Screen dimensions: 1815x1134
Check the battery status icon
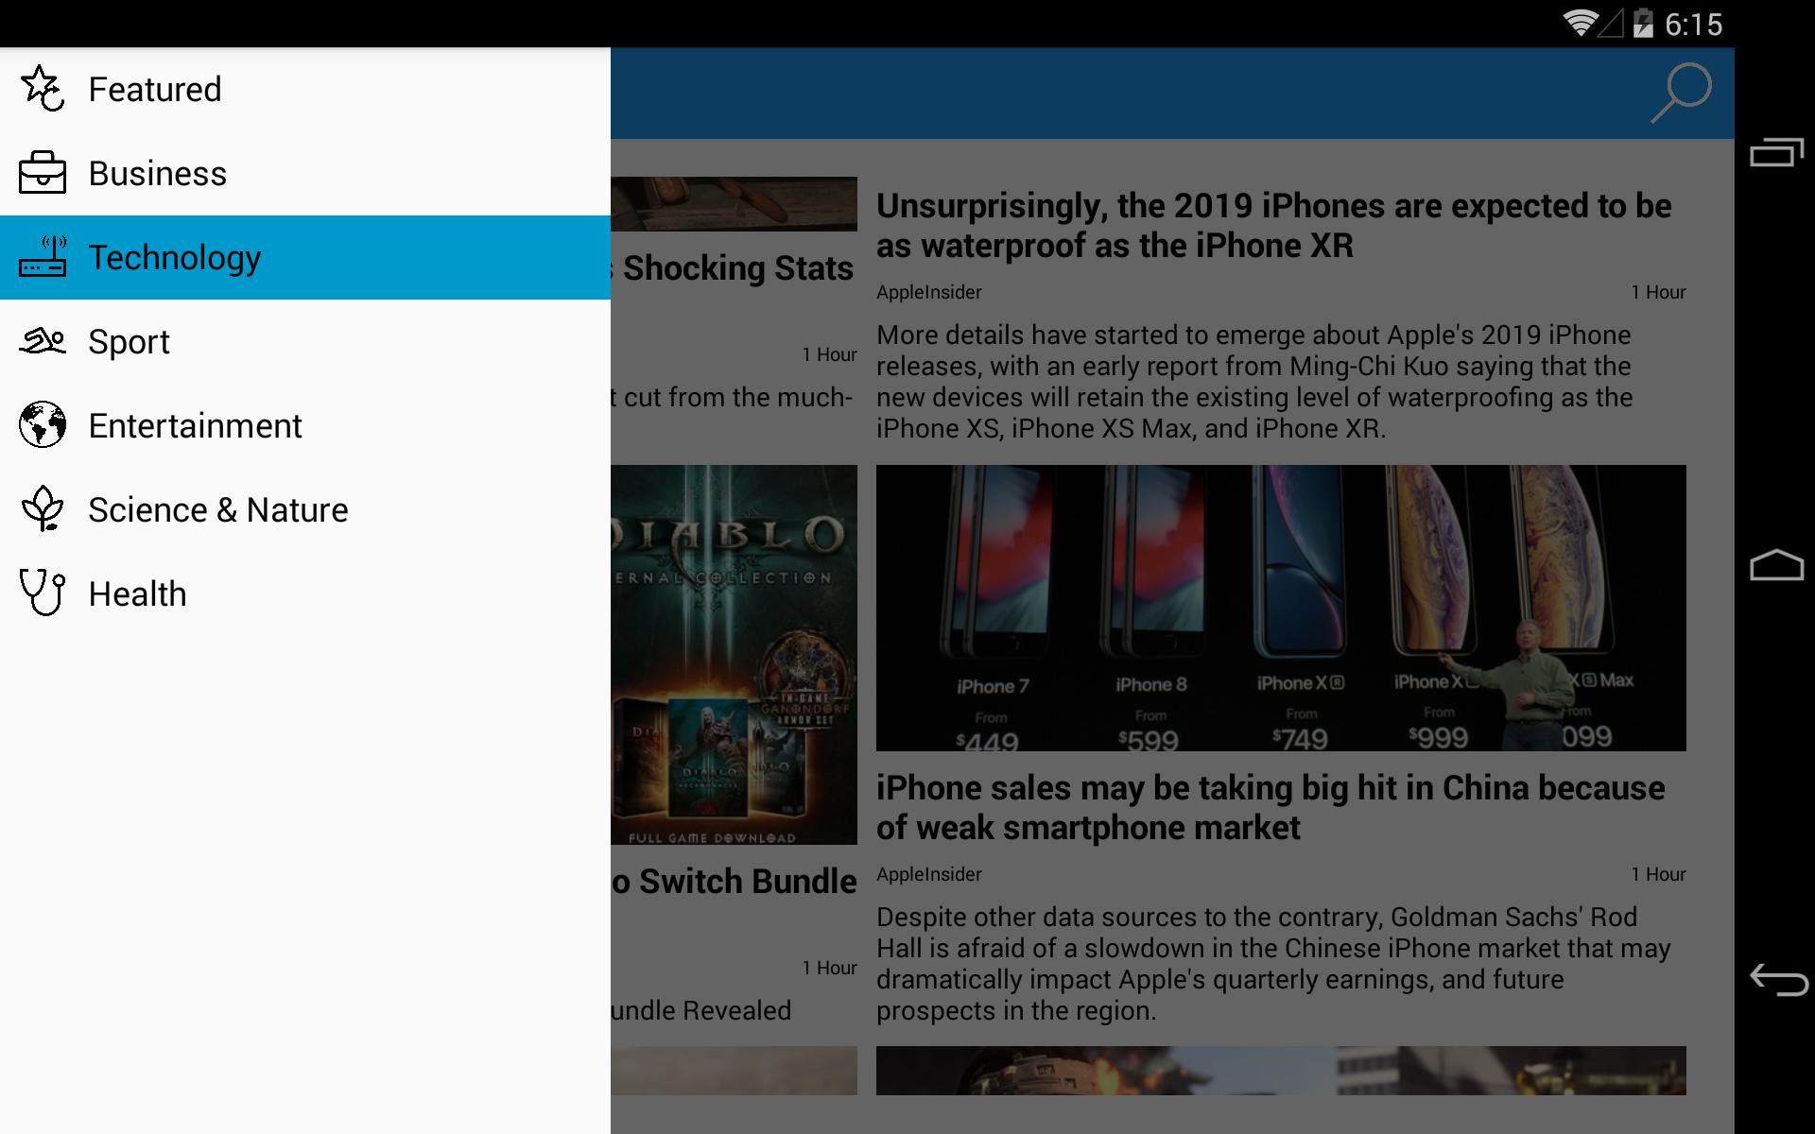[x=1643, y=23]
